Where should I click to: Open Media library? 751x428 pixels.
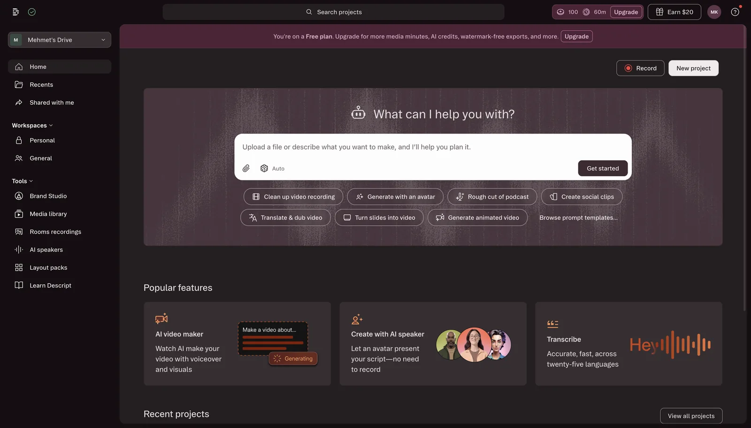(60, 214)
